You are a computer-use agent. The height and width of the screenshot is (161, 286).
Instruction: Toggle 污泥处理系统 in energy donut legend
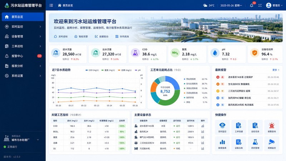(191, 93)
